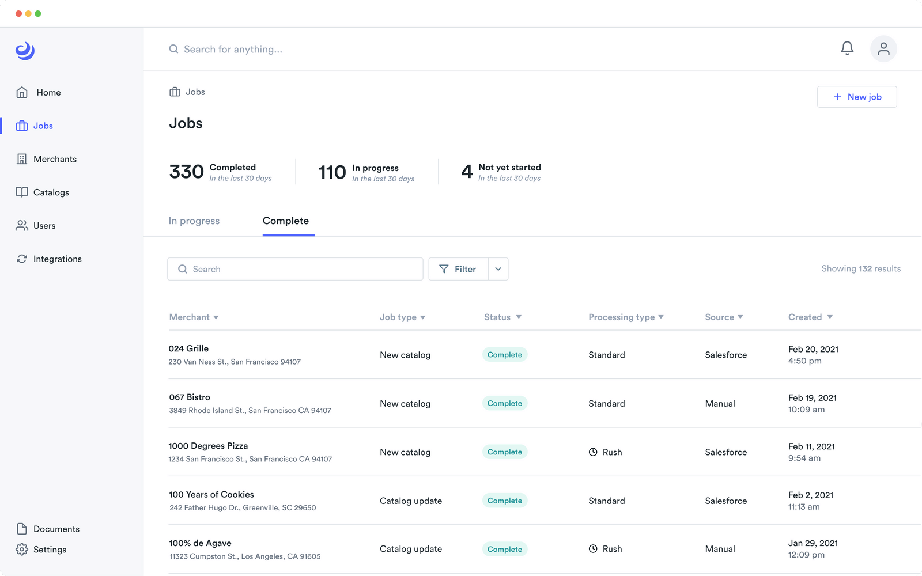Go to Home via house icon
Image resolution: width=922 pixels, height=576 pixels.
22,92
